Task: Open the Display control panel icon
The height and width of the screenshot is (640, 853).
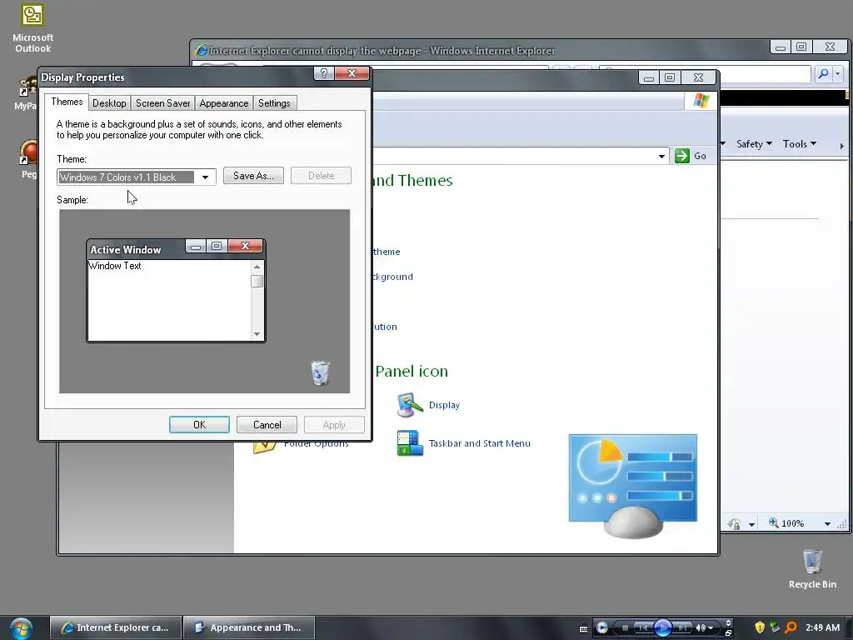Action: point(410,405)
